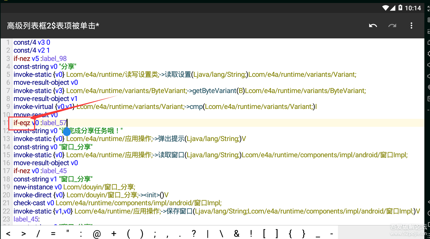Tap ':label_45' on line 17
The height and width of the screenshot is (239, 430).
coord(54,171)
